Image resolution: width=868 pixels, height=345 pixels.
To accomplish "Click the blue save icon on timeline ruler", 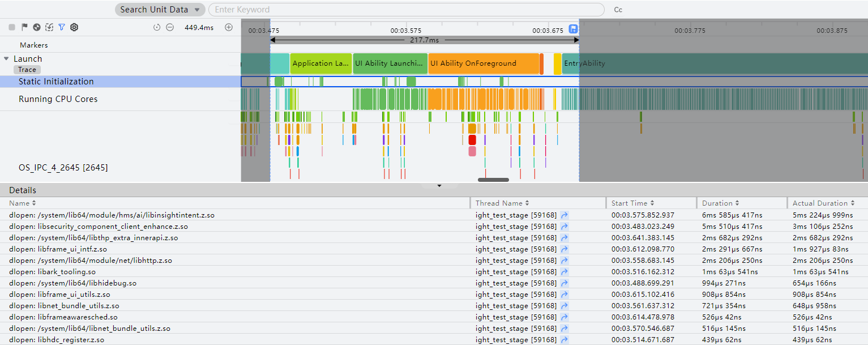I will click(x=573, y=29).
